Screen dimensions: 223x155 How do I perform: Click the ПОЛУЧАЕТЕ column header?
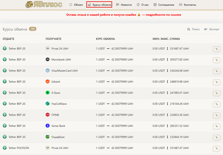[54, 39]
